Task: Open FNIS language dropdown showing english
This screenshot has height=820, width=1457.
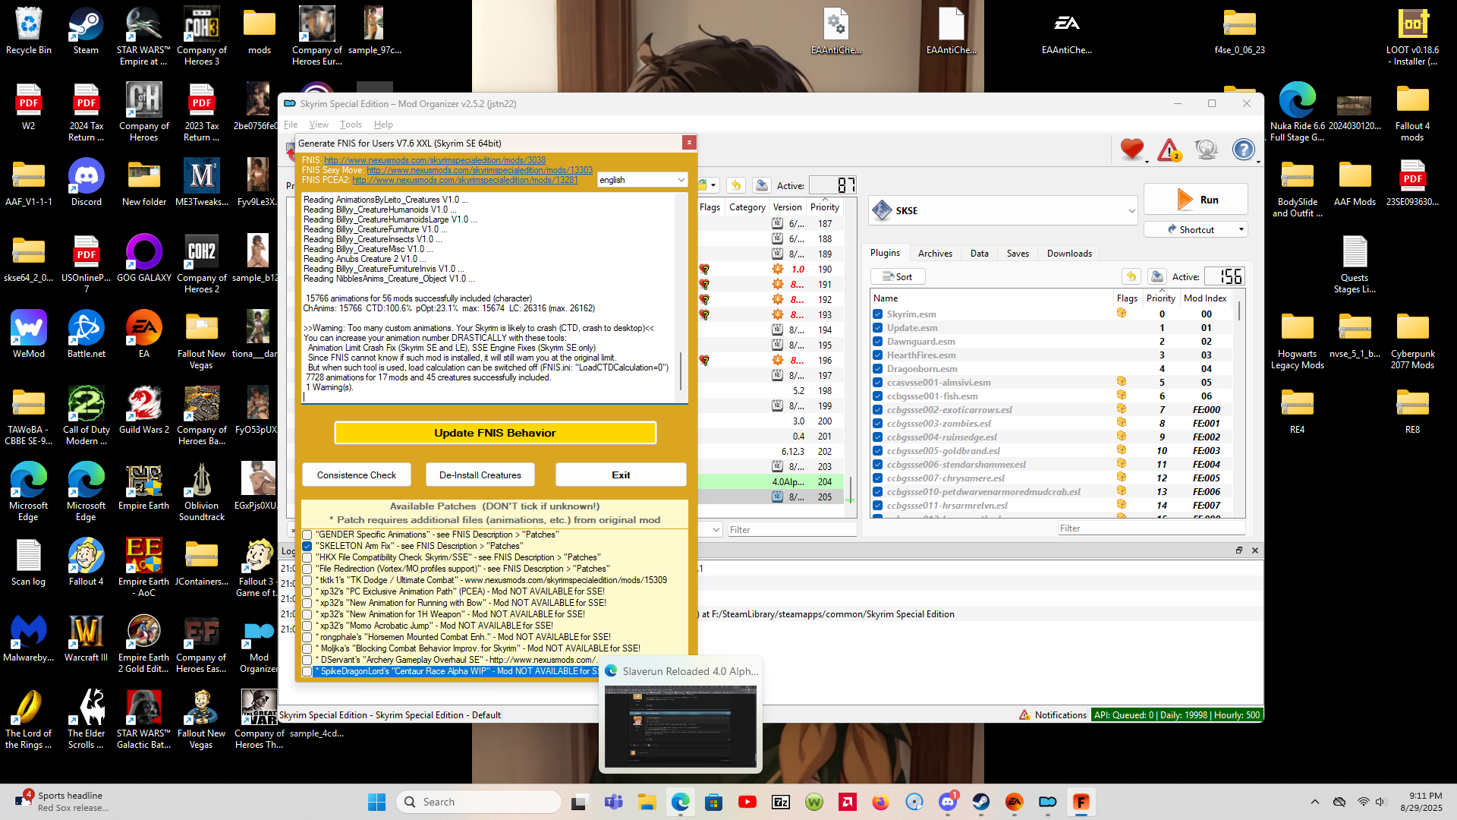Action: pyautogui.click(x=642, y=180)
